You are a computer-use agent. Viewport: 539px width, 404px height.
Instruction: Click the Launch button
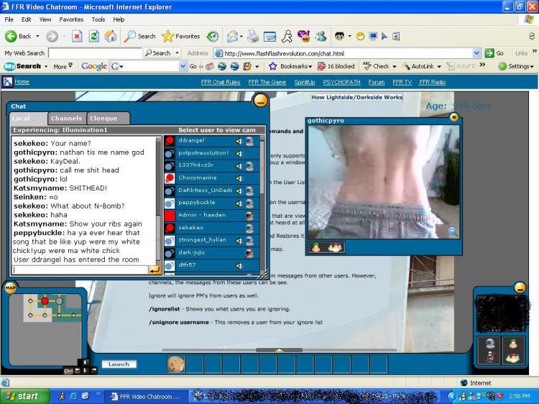pyautogui.click(x=119, y=364)
